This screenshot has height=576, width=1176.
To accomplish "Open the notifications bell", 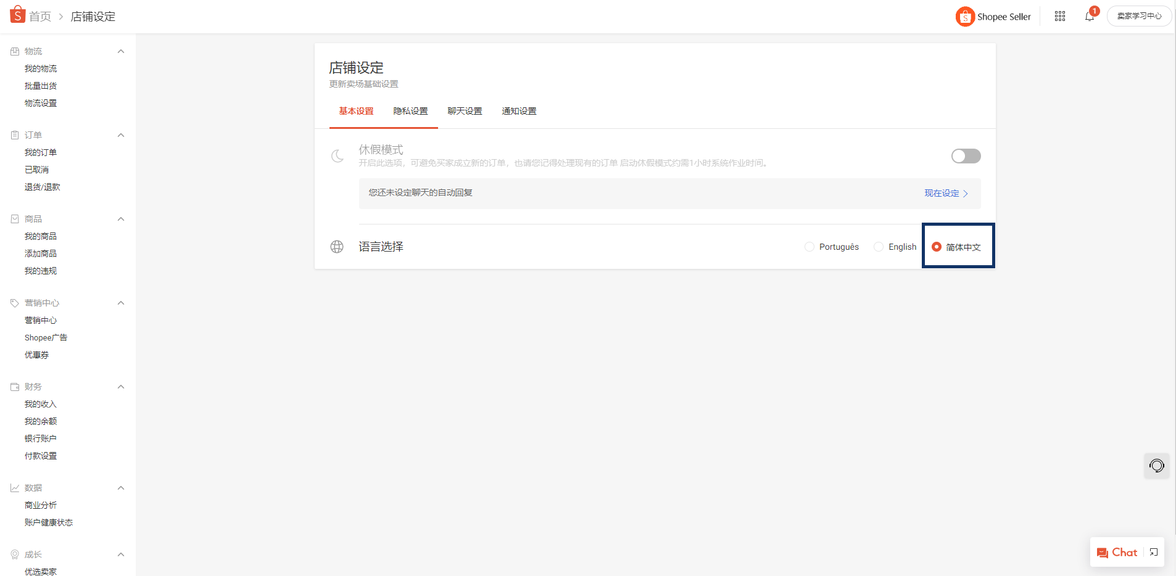I will [1090, 17].
